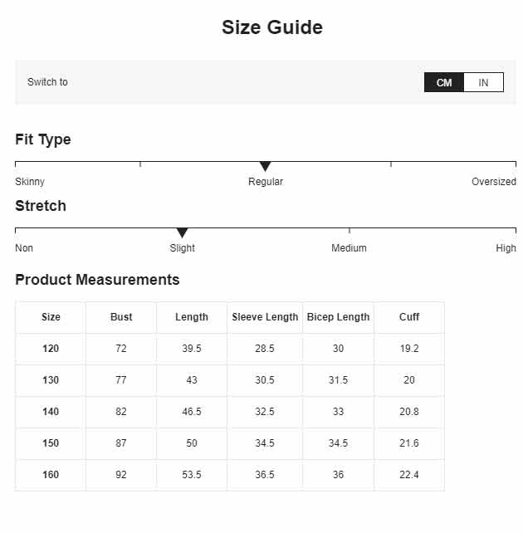Click the Product Measurements heading
523x533 pixels.
(x=97, y=280)
